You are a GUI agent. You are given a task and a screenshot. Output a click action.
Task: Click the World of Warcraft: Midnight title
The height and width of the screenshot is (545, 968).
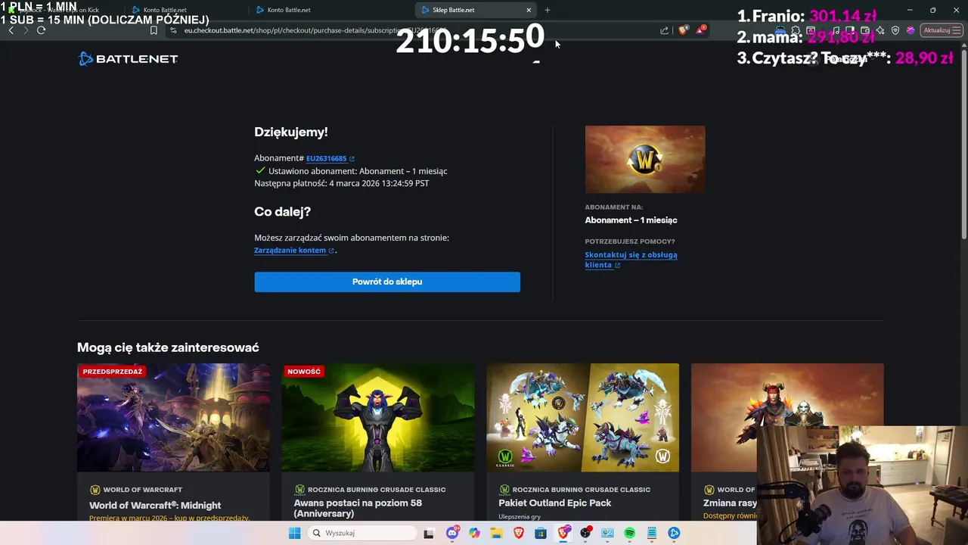click(155, 505)
